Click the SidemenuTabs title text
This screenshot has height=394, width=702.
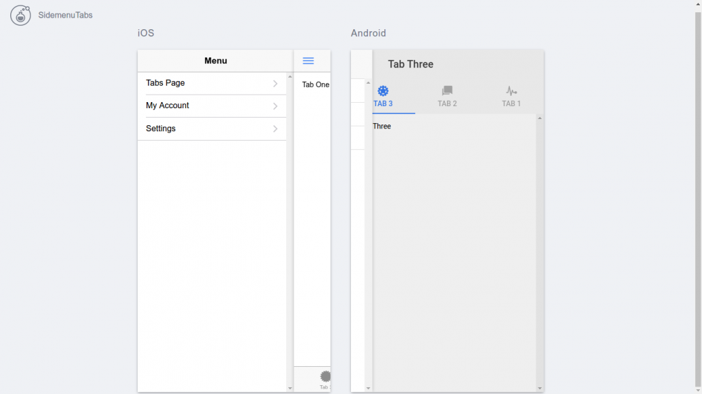tap(66, 15)
